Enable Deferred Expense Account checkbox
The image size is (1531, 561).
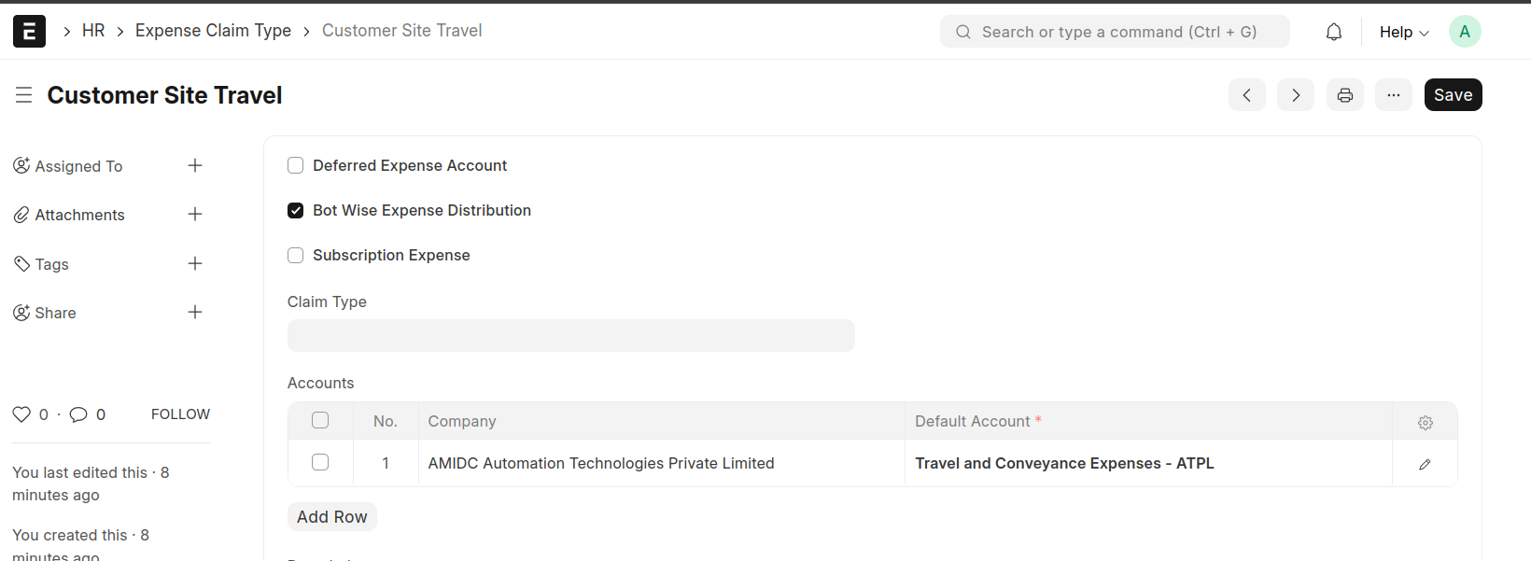(296, 166)
